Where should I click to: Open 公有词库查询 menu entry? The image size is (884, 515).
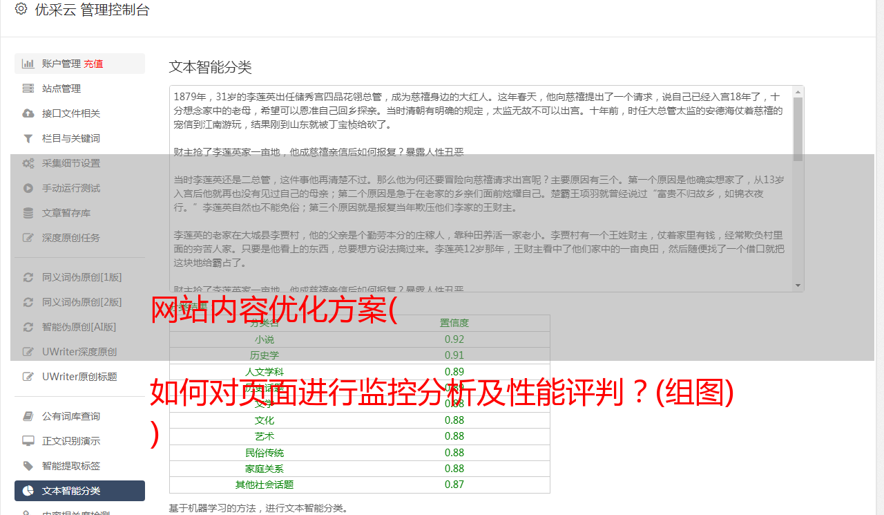(x=79, y=416)
